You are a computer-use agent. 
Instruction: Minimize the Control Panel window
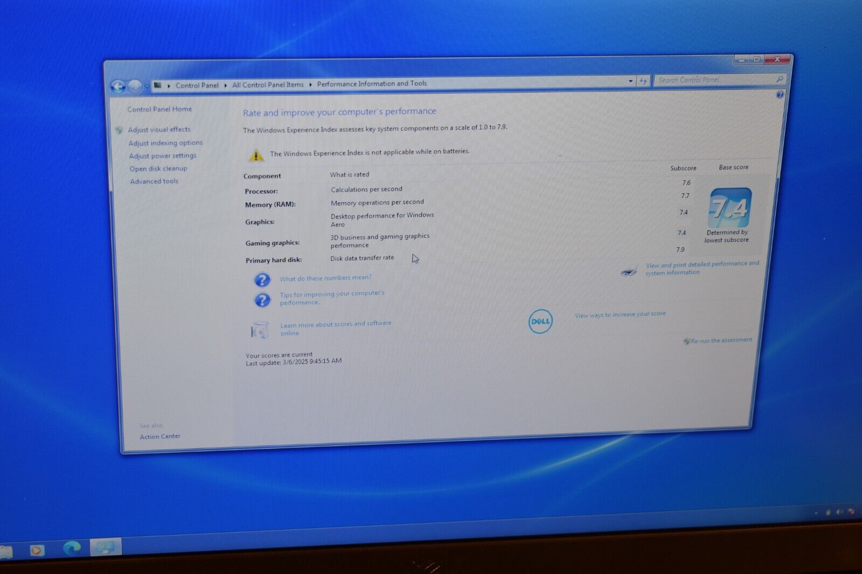741,60
